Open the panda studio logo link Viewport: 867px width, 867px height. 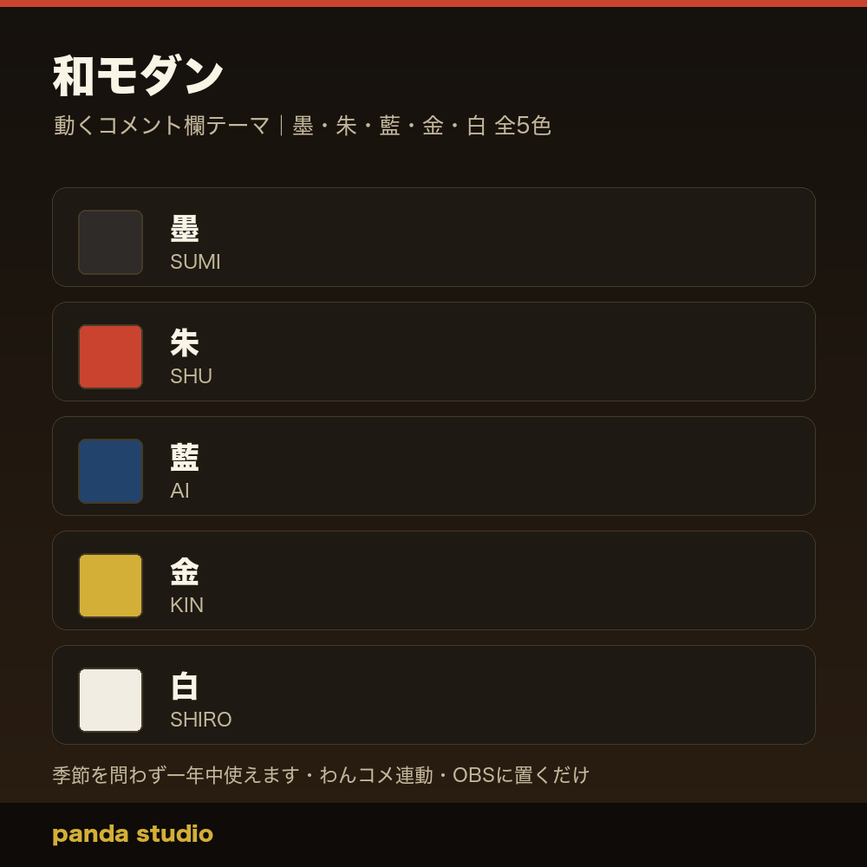[133, 834]
